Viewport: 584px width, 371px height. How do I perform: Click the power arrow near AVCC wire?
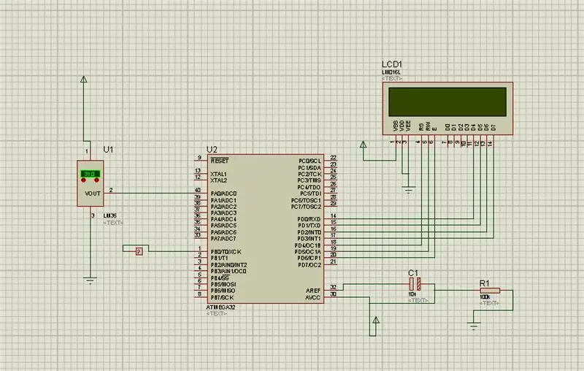(x=376, y=320)
